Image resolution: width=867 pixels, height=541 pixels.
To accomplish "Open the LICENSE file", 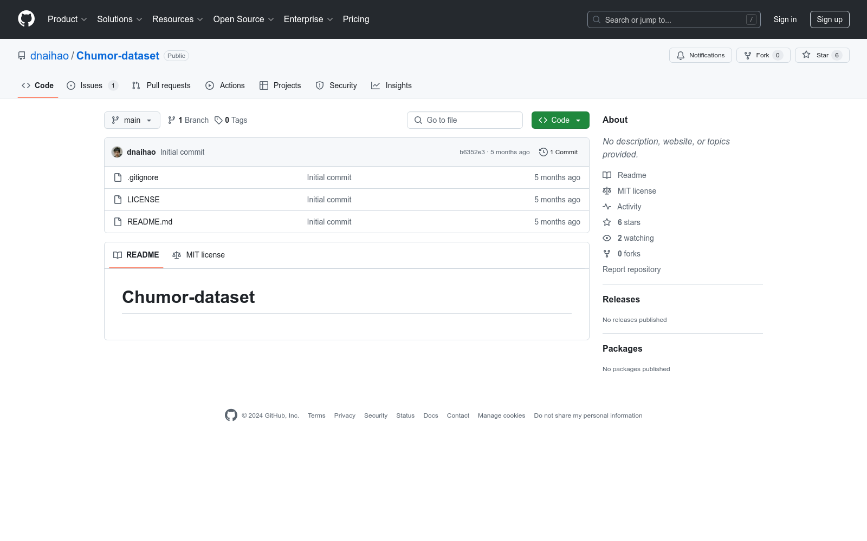I will click(x=144, y=200).
